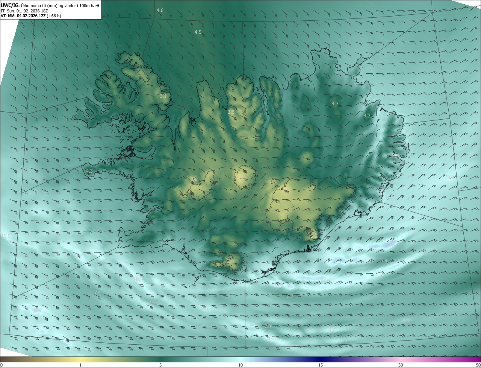Click the 2.2 value label on southeast glacier tip

pyautogui.click(x=314, y=236)
